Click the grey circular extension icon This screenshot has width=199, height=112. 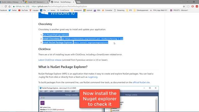pos(188,6)
